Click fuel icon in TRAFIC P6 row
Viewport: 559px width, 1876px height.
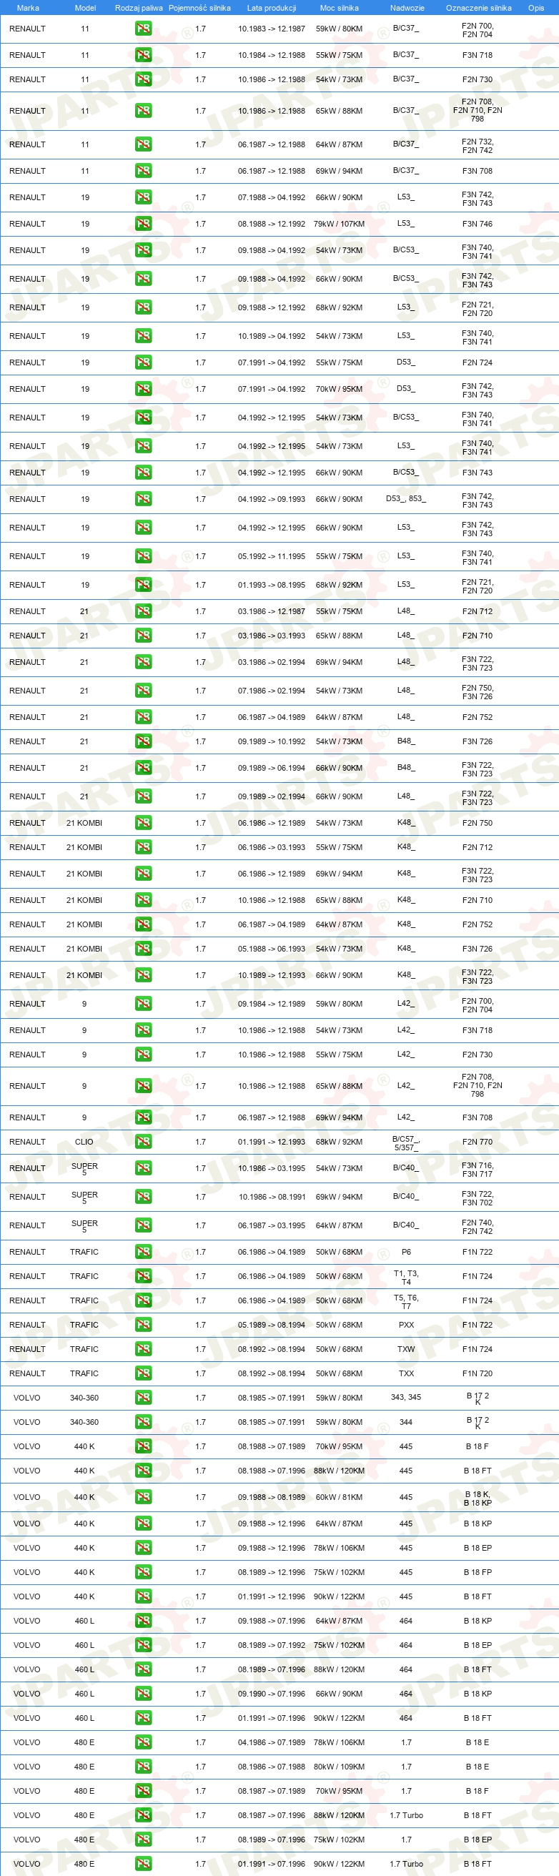point(144,1251)
